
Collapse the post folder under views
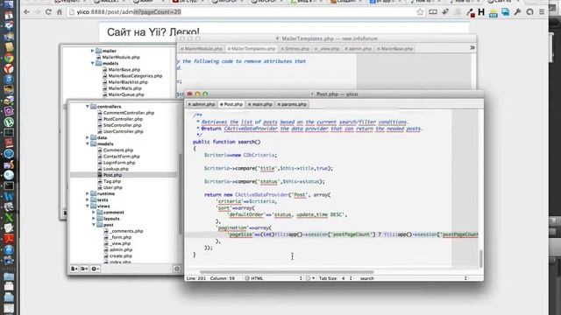(x=94, y=225)
